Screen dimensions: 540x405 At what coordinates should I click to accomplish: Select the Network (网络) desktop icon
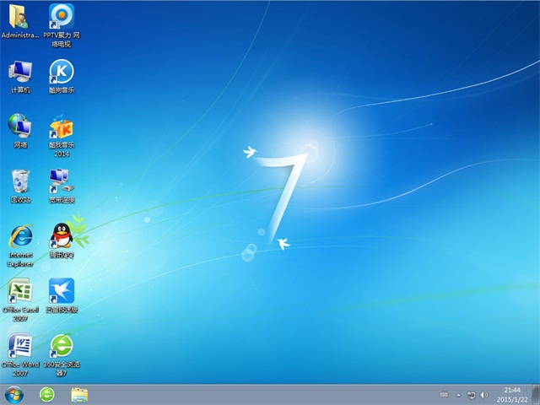click(x=19, y=126)
